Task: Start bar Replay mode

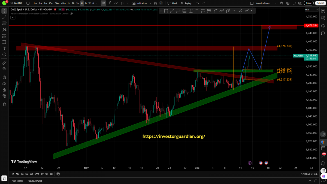Action: coord(186,3)
